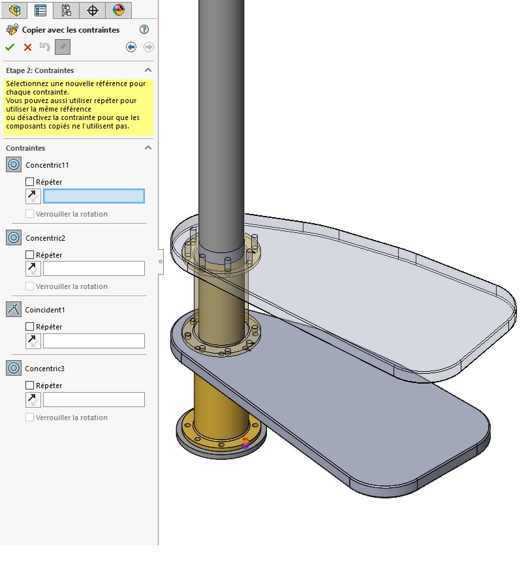Click the Coincident1 reference selection box
Screen dimensions: 526x563
point(94,341)
